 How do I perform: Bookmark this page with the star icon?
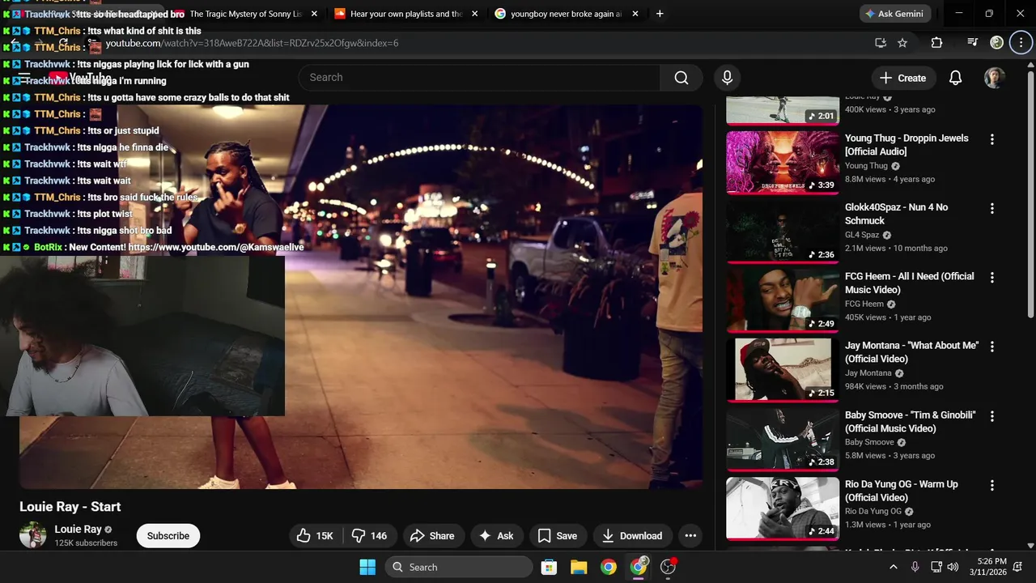click(x=902, y=43)
